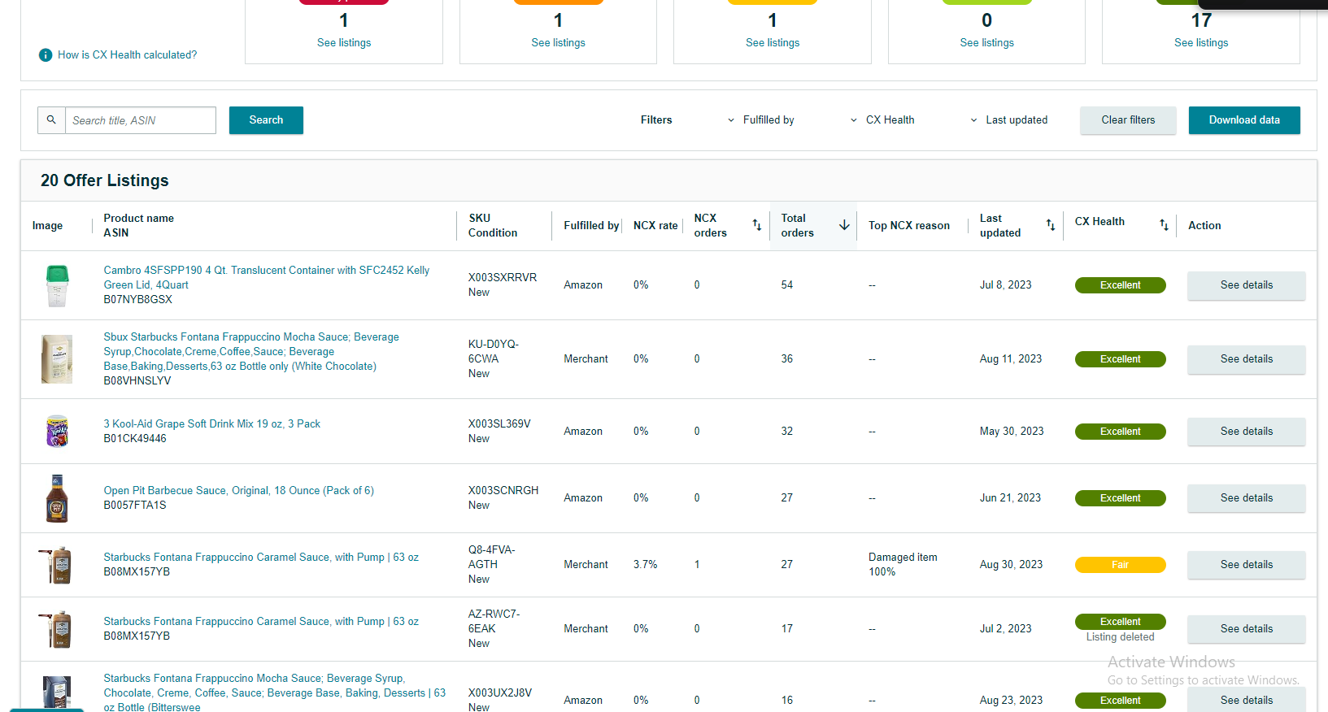Open Caramel Sauce link for SKU AZ-RWC7-6EAK
This screenshot has height=712, width=1328.
[261, 622]
